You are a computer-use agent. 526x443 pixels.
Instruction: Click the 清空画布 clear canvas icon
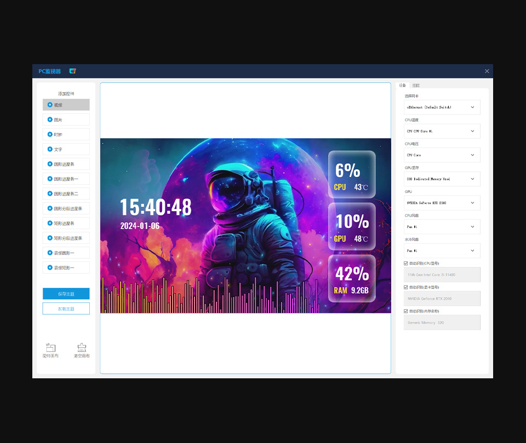[82, 348]
